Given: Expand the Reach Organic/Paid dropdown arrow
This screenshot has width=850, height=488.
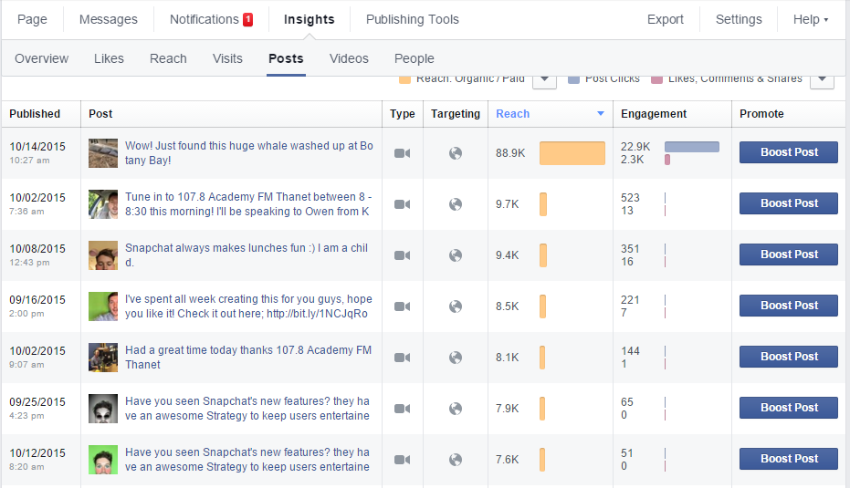Looking at the screenshot, I should tap(544, 79).
